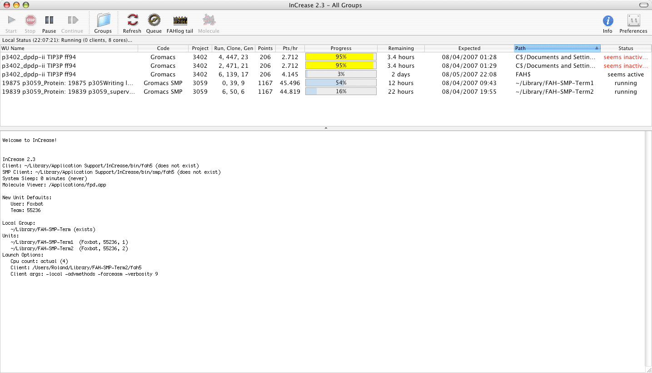Sort by Points column header
This screenshot has width=652, height=373.
(x=265, y=48)
